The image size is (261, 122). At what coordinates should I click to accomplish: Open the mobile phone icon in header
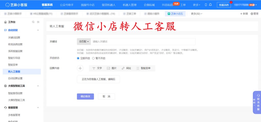tap(206, 5)
